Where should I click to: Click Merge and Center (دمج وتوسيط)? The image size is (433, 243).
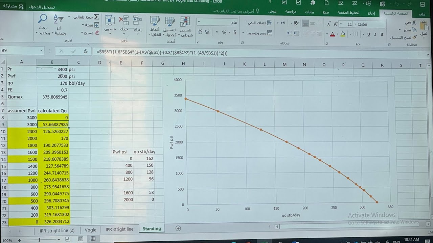260,33
